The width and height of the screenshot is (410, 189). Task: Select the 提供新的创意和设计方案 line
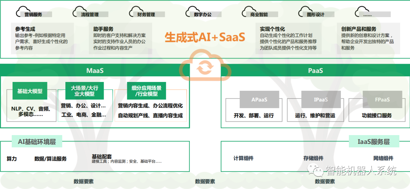pyautogui.click(x=367, y=35)
